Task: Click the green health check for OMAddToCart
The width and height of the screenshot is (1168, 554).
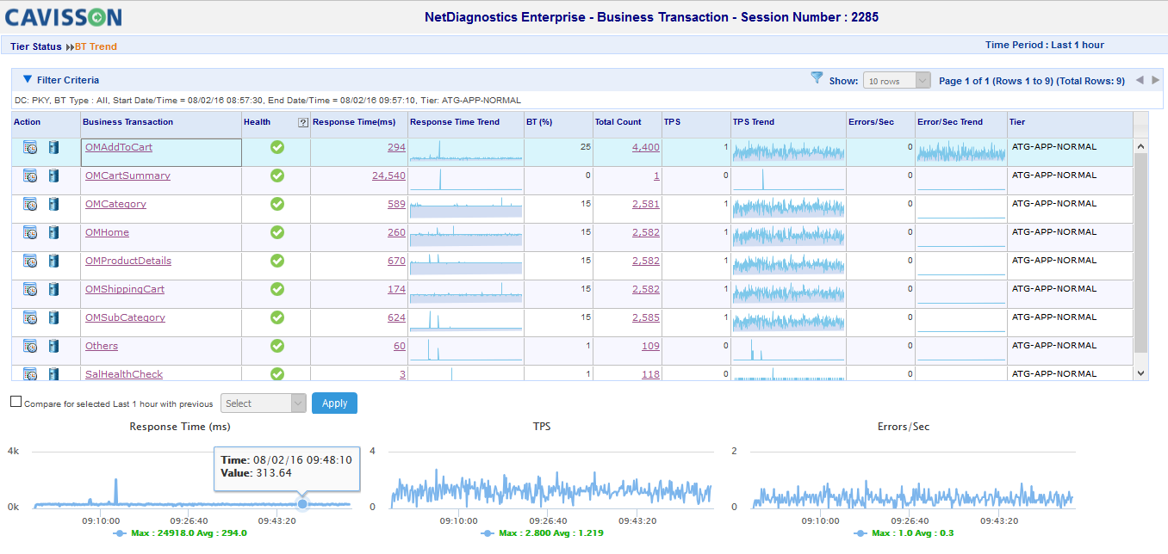Action: (x=277, y=148)
